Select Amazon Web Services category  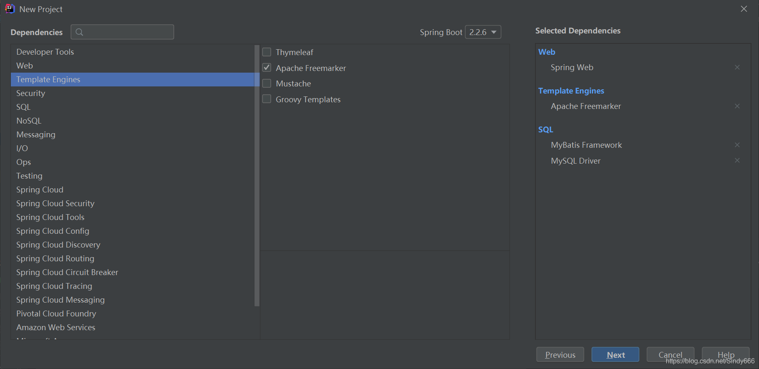132,327
